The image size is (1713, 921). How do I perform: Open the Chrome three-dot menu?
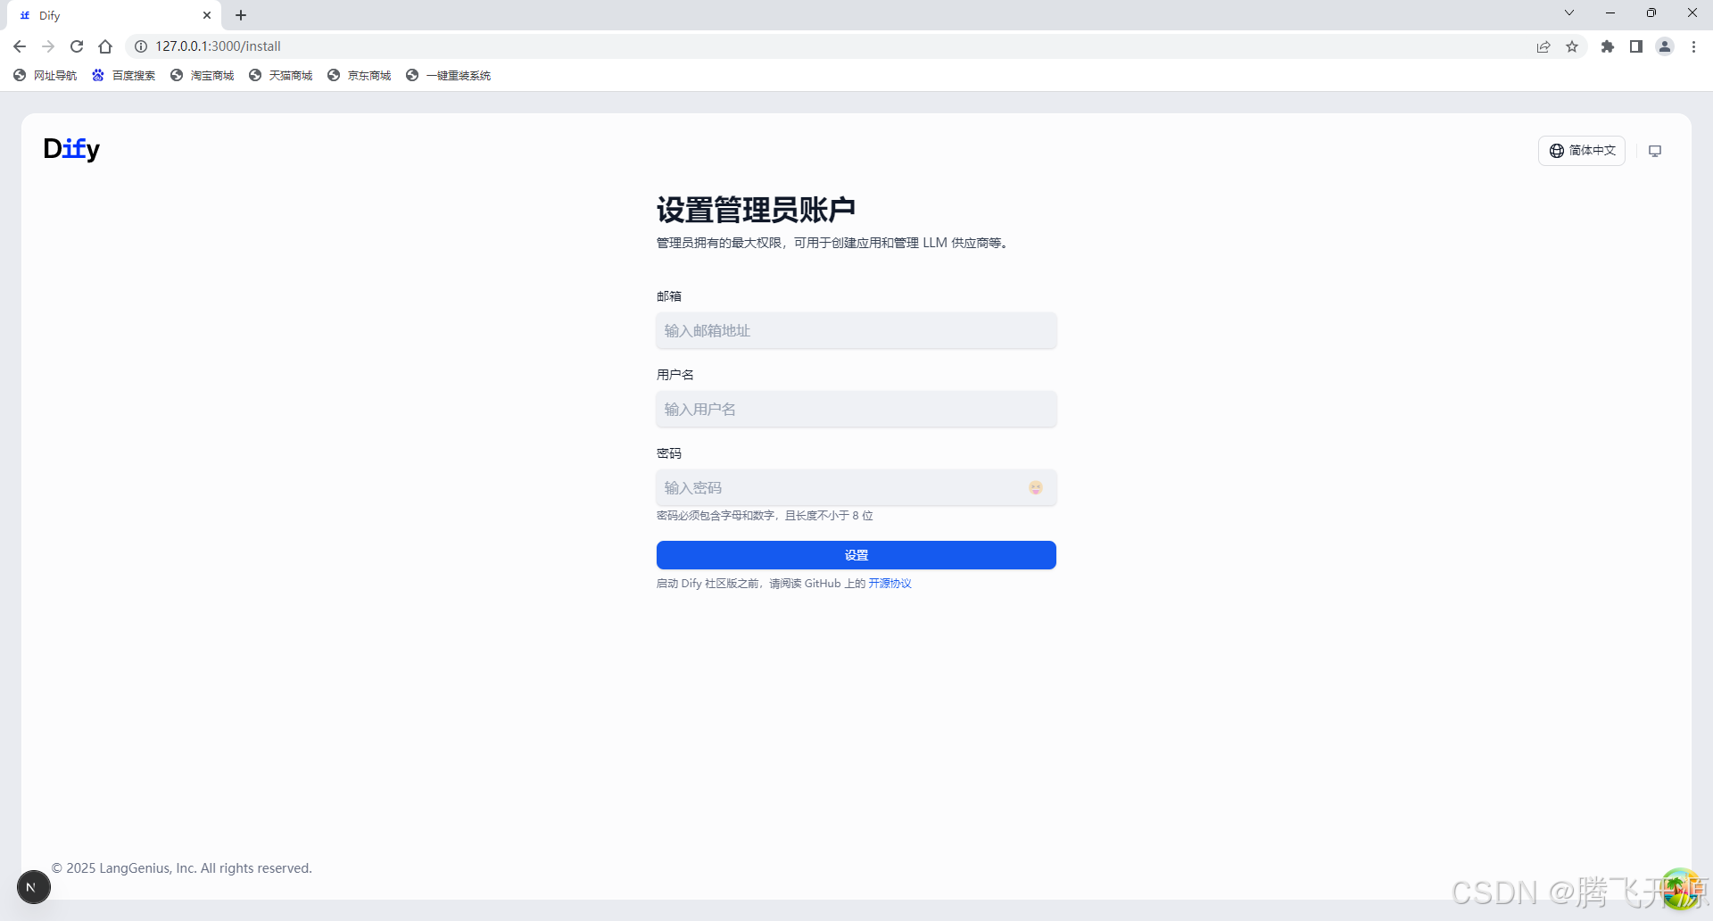[x=1693, y=46]
